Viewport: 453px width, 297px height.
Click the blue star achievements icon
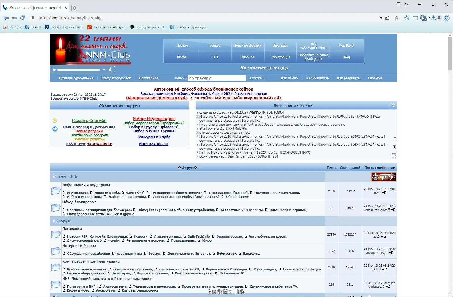55,129
